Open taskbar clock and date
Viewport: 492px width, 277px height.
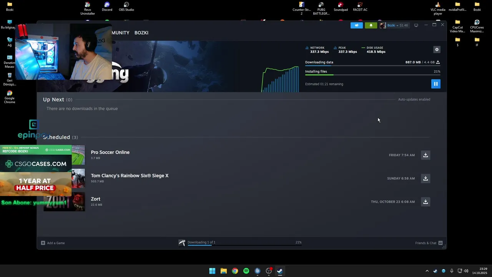pos(480,271)
